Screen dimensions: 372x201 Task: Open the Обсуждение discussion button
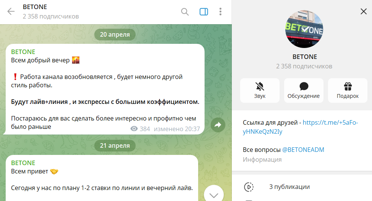click(x=304, y=90)
